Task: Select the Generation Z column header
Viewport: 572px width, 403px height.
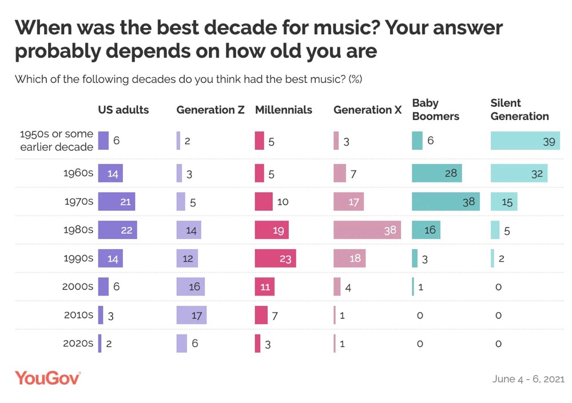Action: point(210,110)
